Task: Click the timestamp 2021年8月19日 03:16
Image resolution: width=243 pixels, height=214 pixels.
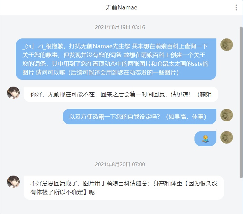Action: (x=120, y=27)
